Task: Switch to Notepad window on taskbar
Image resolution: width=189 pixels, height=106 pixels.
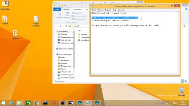Action: click(88, 103)
